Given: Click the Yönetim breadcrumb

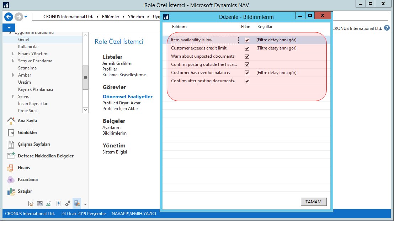Looking at the screenshot, I should click(136, 17).
